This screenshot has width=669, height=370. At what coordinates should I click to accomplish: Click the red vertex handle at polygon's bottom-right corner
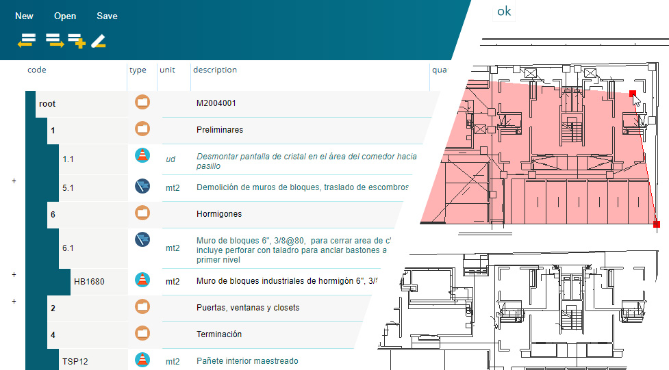(657, 224)
